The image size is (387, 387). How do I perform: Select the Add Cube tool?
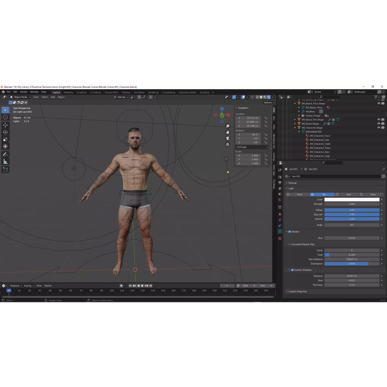coord(5,169)
